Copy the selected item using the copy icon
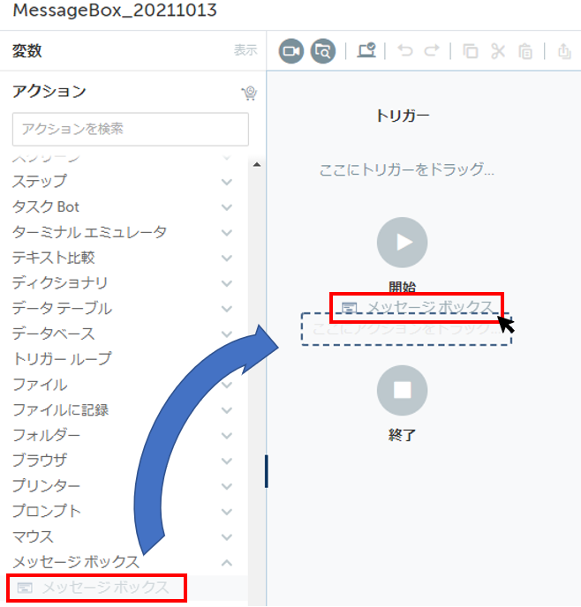 [471, 50]
